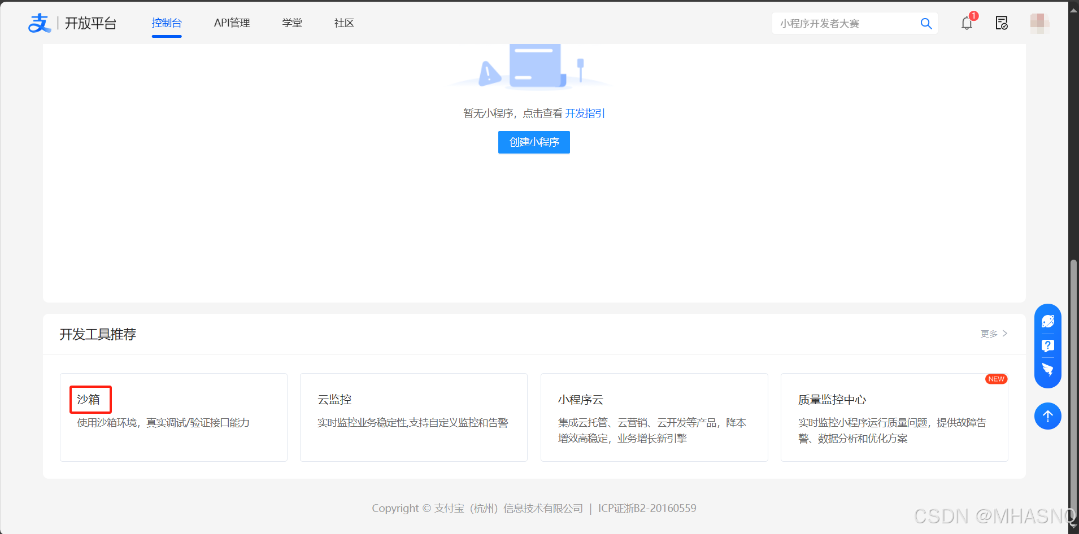This screenshot has width=1079, height=534.
Task: Click the NEW badge on 质量监控中心
Action: (996, 379)
